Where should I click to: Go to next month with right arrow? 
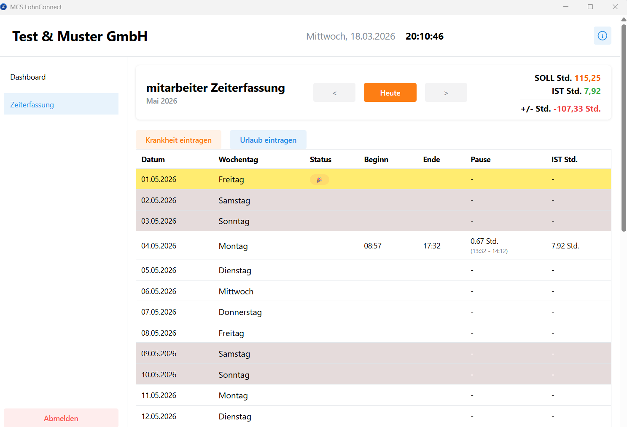446,93
